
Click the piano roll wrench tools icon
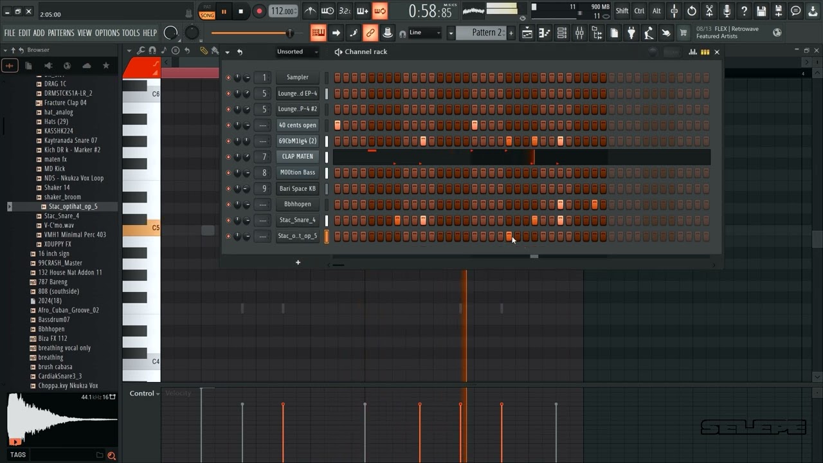pos(141,51)
